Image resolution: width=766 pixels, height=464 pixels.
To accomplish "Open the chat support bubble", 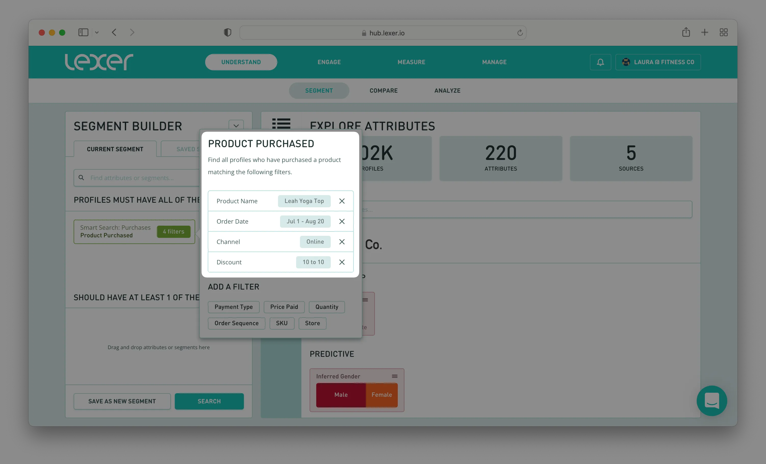I will coord(712,401).
